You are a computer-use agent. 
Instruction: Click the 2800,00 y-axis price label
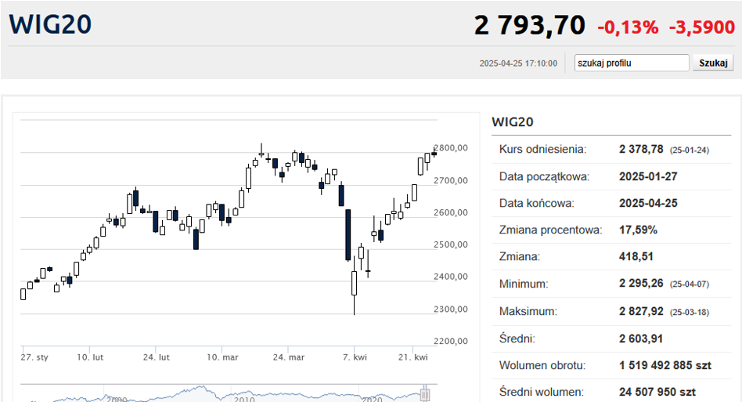451,147
